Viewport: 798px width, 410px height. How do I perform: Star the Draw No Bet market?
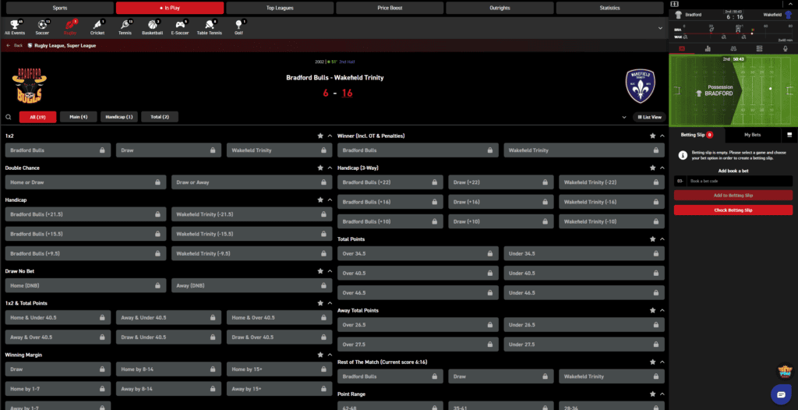320,271
